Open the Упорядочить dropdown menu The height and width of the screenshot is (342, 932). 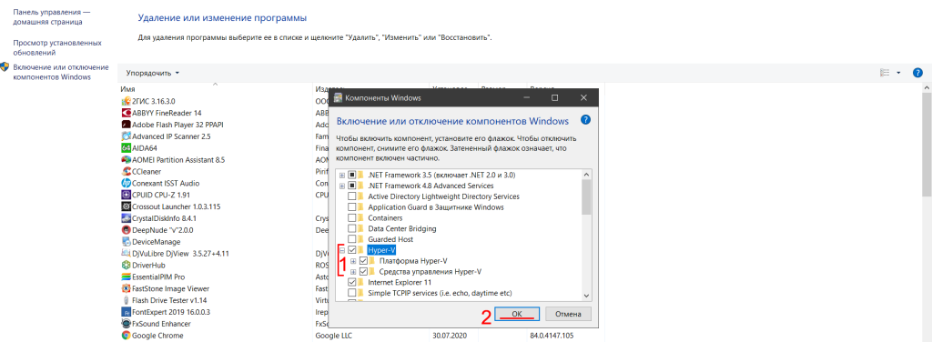pos(153,73)
